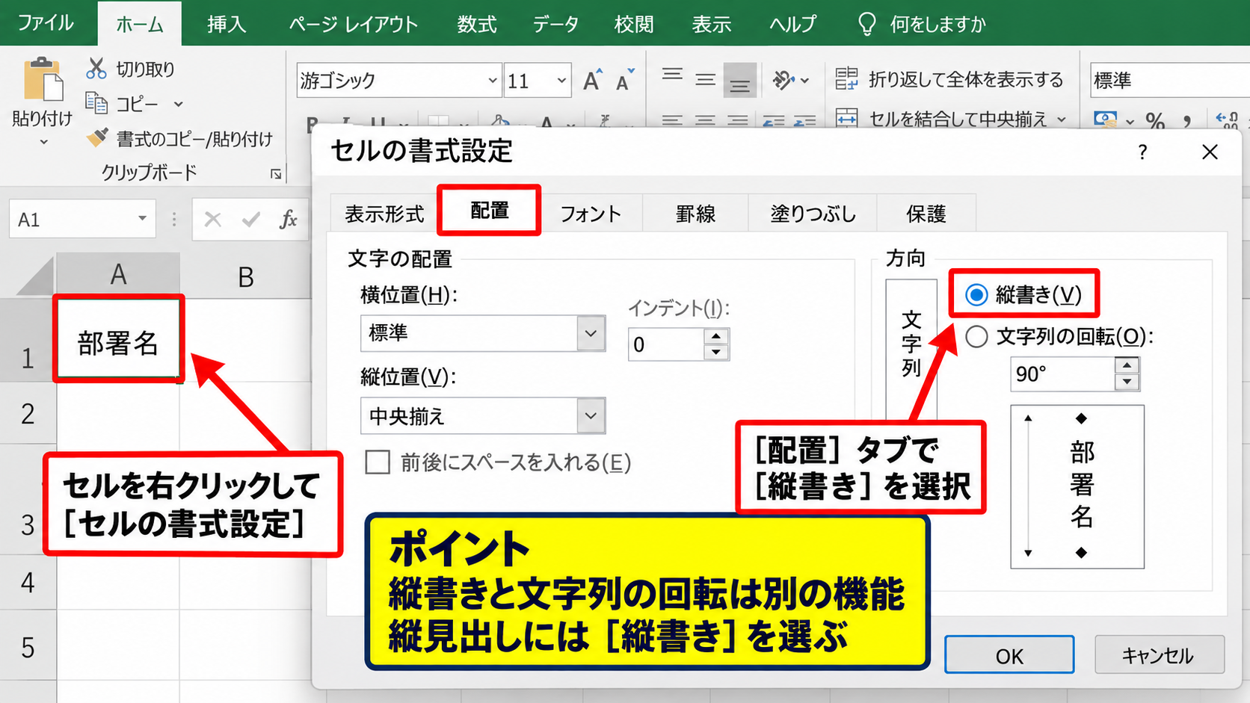Screen dimensions: 1250x703
Task: Click the vertical 文字列 orientation box
Action: [x=911, y=350]
